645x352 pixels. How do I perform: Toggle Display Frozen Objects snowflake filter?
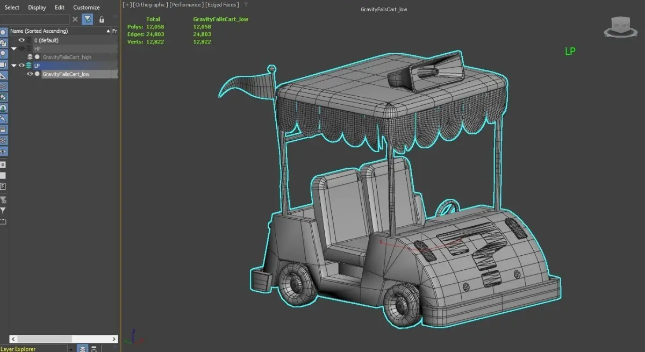coord(3,140)
